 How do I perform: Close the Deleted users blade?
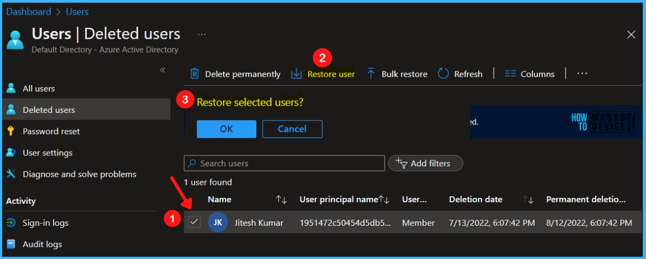[x=631, y=35]
